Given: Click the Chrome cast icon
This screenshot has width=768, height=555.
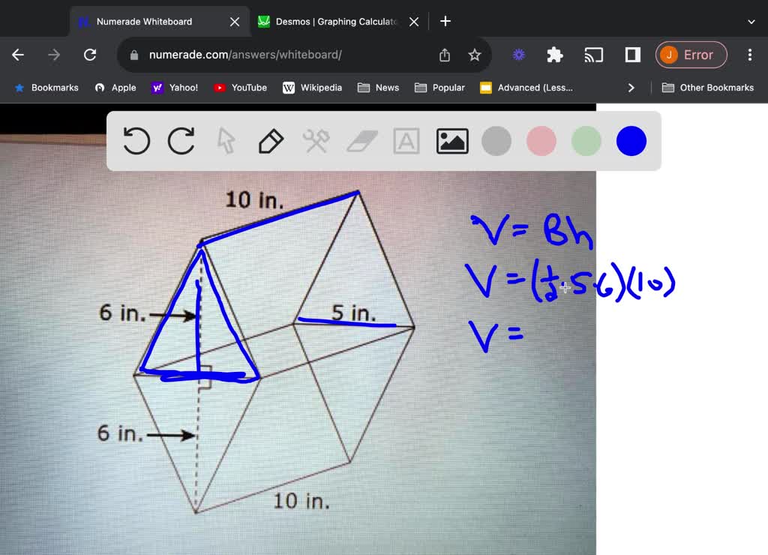Looking at the screenshot, I should pyautogui.click(x=594, y=55).
